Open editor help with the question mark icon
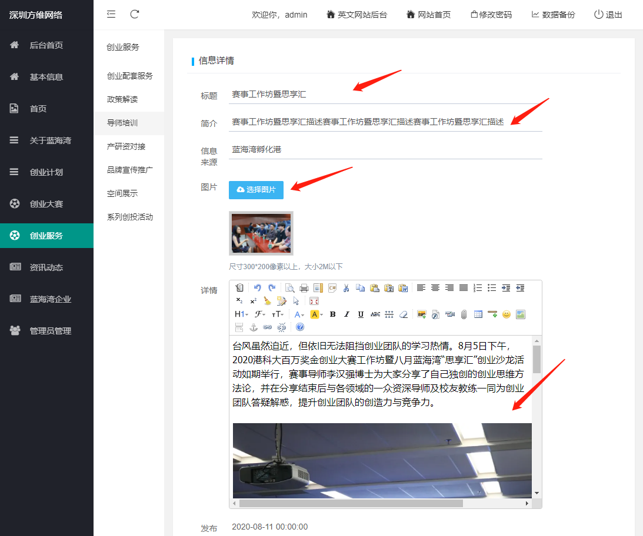The image size is (643, 536). pyautogui.click(x=300, y=327)
